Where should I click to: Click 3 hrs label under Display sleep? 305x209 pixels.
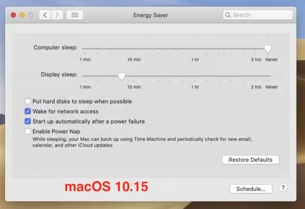(256, 87)
